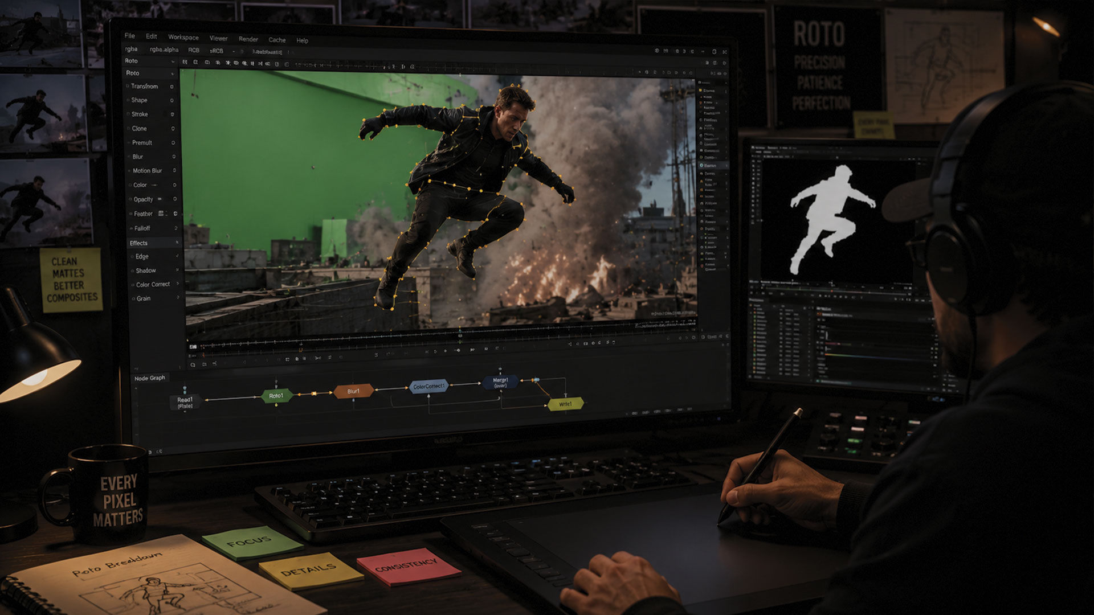Click the timeline playhead marker below the viewer
The height and width of the screenshot is (615, 1094).
tap(460, 336)
